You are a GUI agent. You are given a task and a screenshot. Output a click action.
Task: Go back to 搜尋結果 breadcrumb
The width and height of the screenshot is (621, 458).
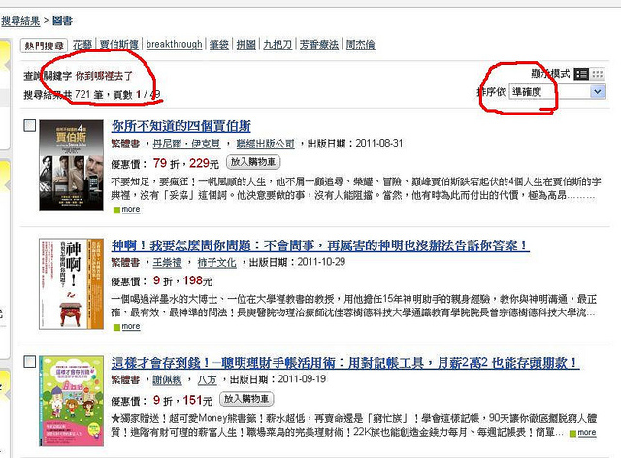click(20, 20)
